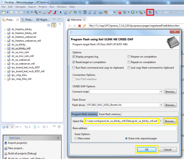Click Browse next to Connect script

click(170, 92)
